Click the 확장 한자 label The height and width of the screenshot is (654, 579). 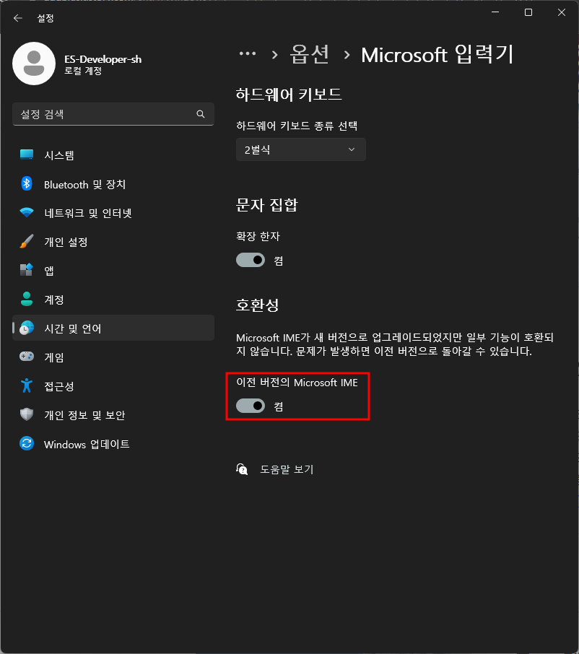pos(258,237)
